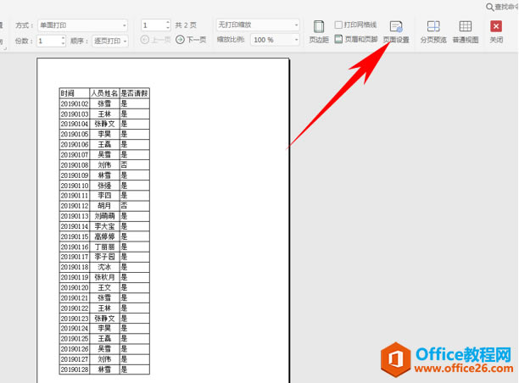Click header cell 人员姓名
The image size is (519, 383).
[104, 93]
